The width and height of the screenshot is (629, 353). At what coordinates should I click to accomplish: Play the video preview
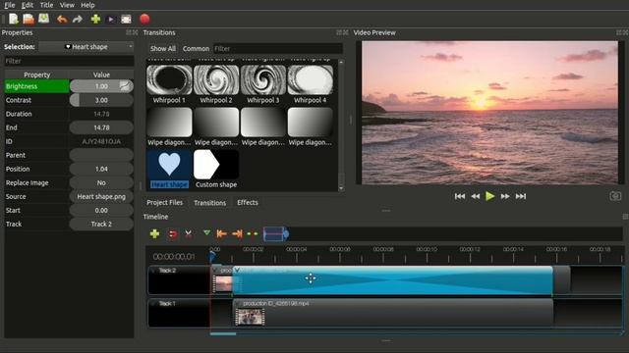[489, 196]
